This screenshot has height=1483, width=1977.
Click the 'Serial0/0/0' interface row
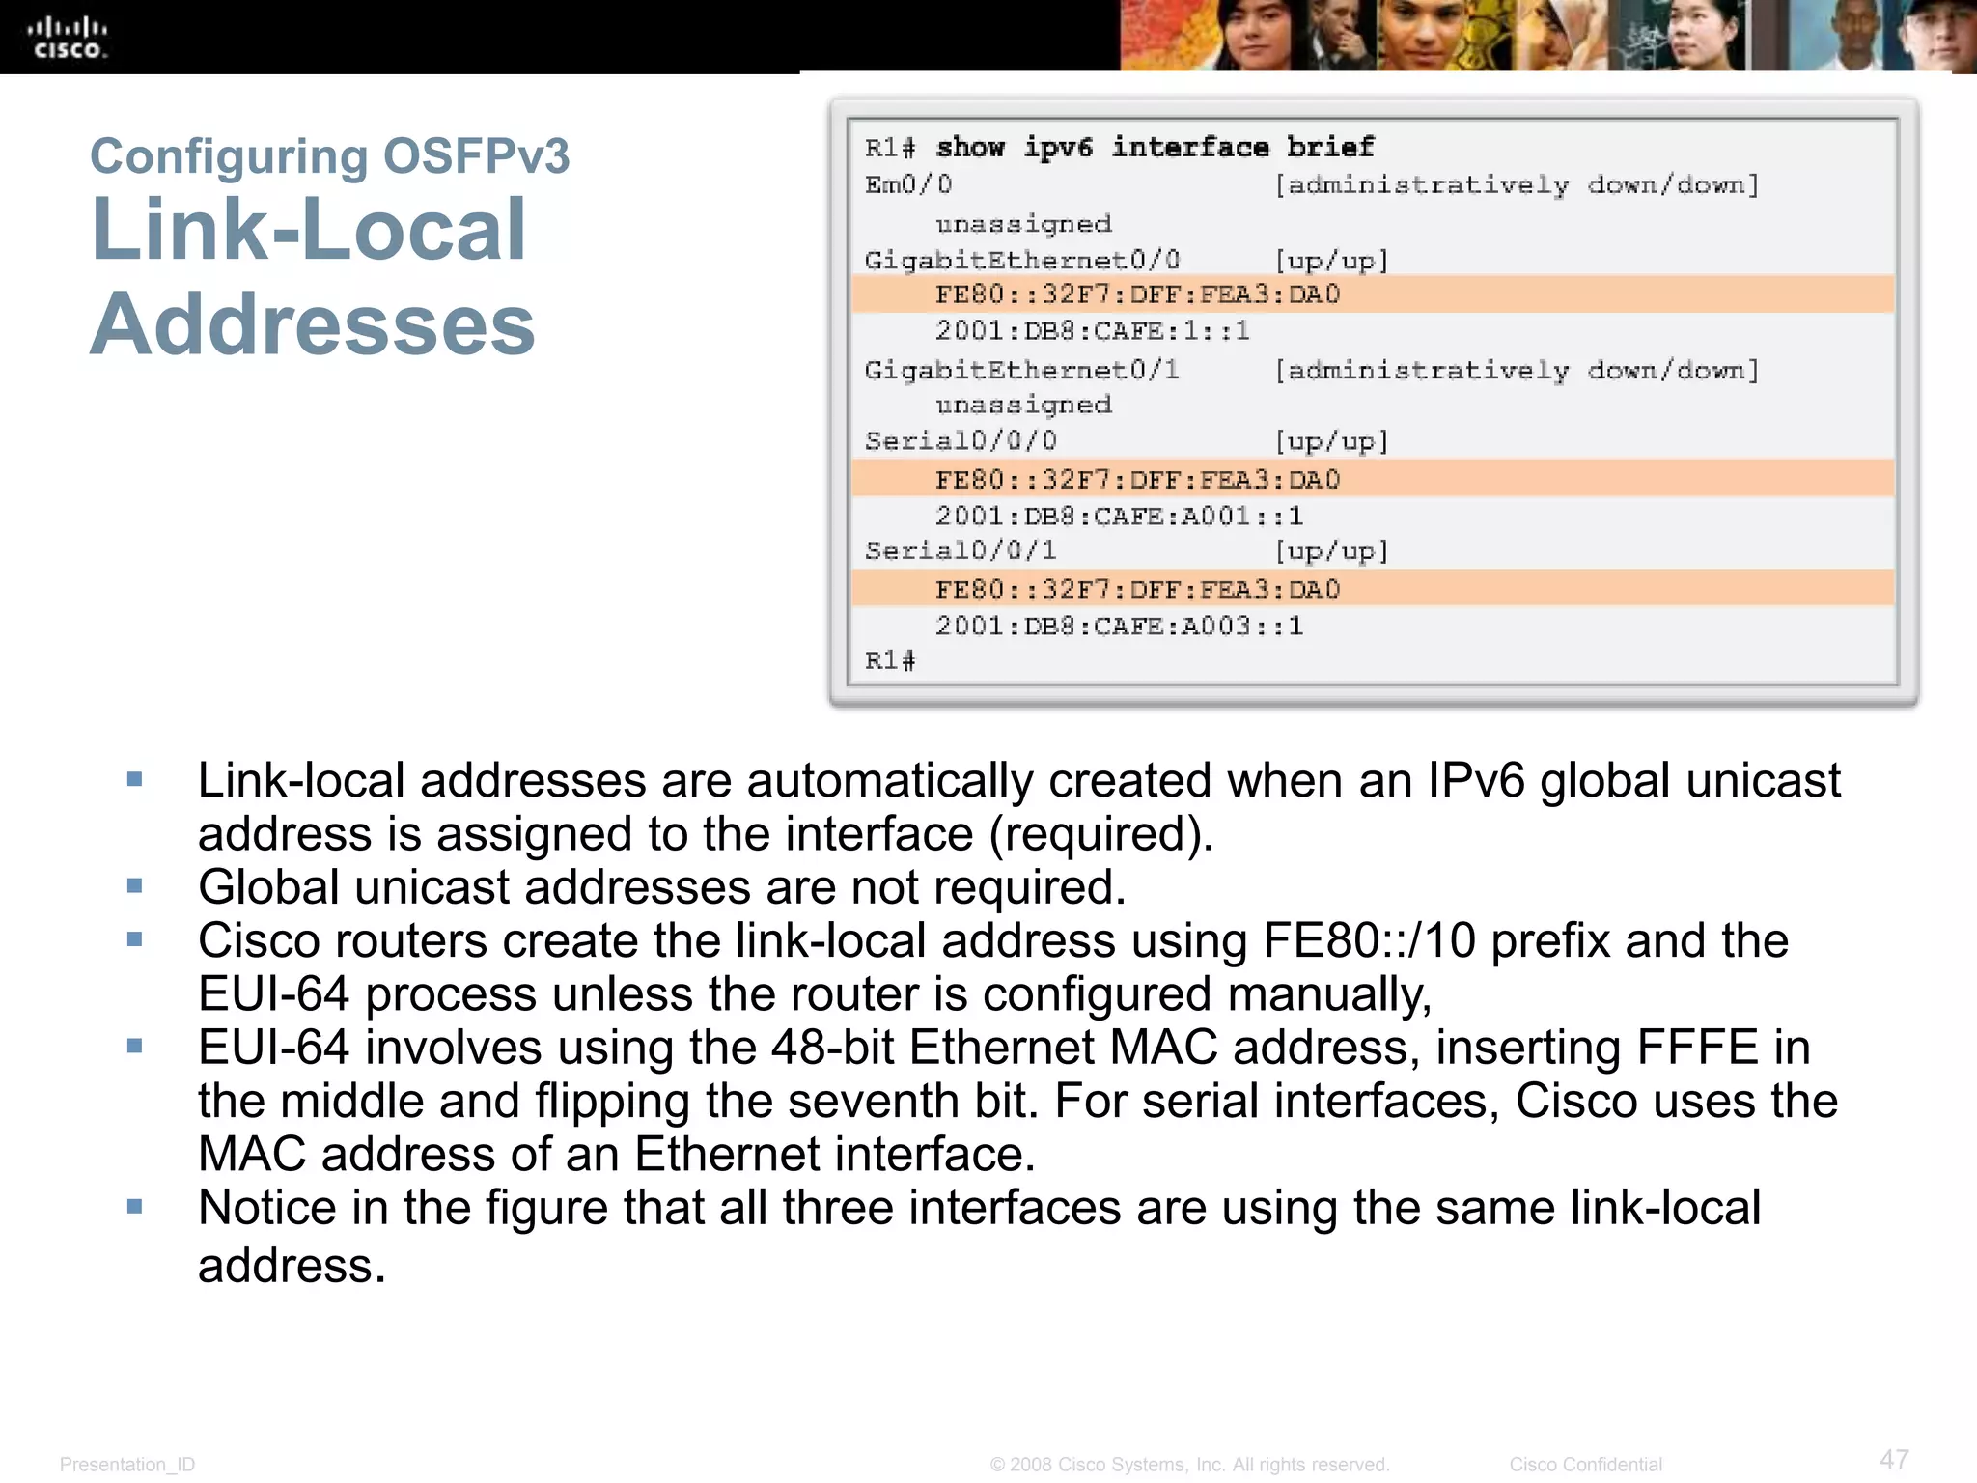click(x=1127, y=441)
